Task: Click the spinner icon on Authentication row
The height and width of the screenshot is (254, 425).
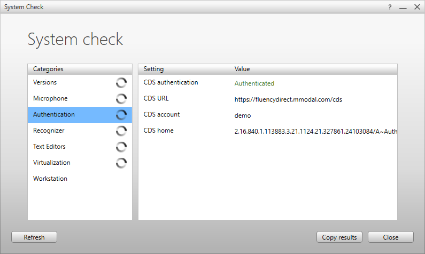Action: pos(121,114)
